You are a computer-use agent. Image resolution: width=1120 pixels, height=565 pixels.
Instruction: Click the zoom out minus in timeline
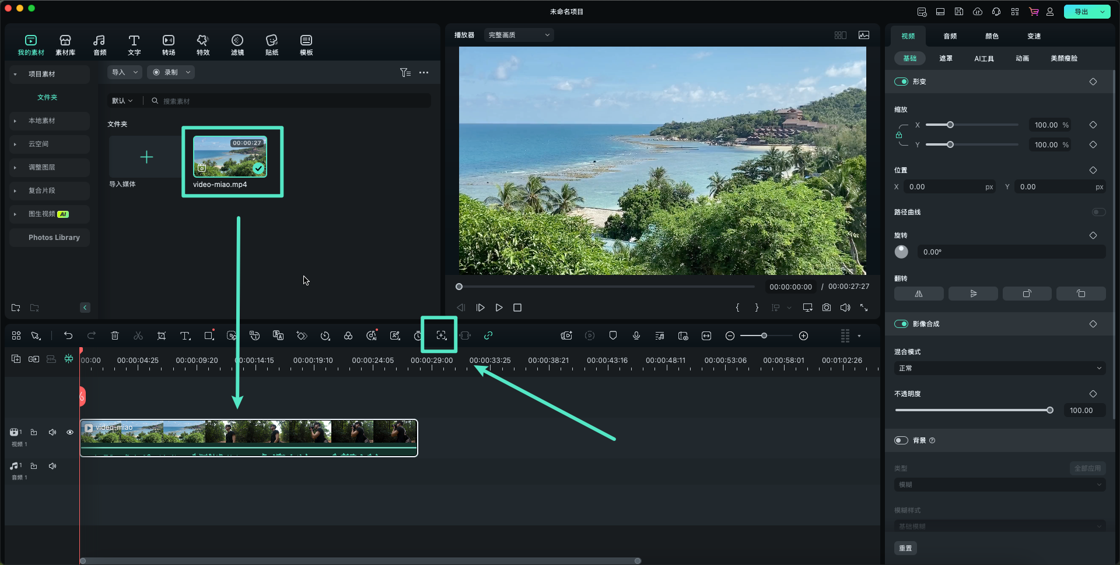pos(730,336)
